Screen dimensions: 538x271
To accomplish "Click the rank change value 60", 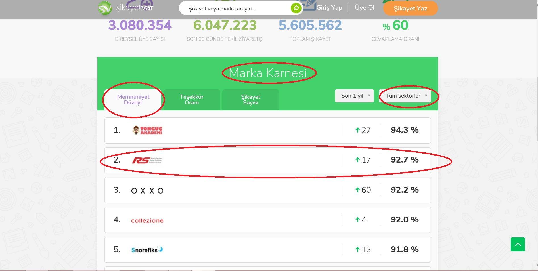I will (366, 190).
